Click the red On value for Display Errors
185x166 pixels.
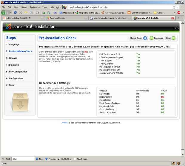(162, 97)
